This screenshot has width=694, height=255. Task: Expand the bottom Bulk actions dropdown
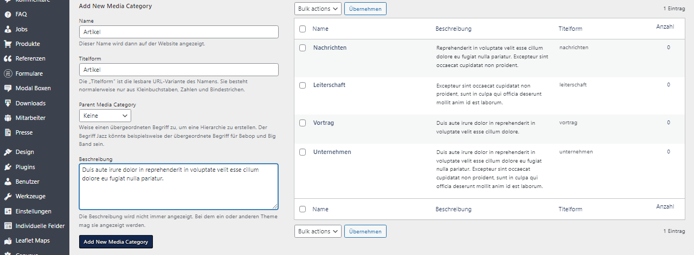click(x=318, y=231)
